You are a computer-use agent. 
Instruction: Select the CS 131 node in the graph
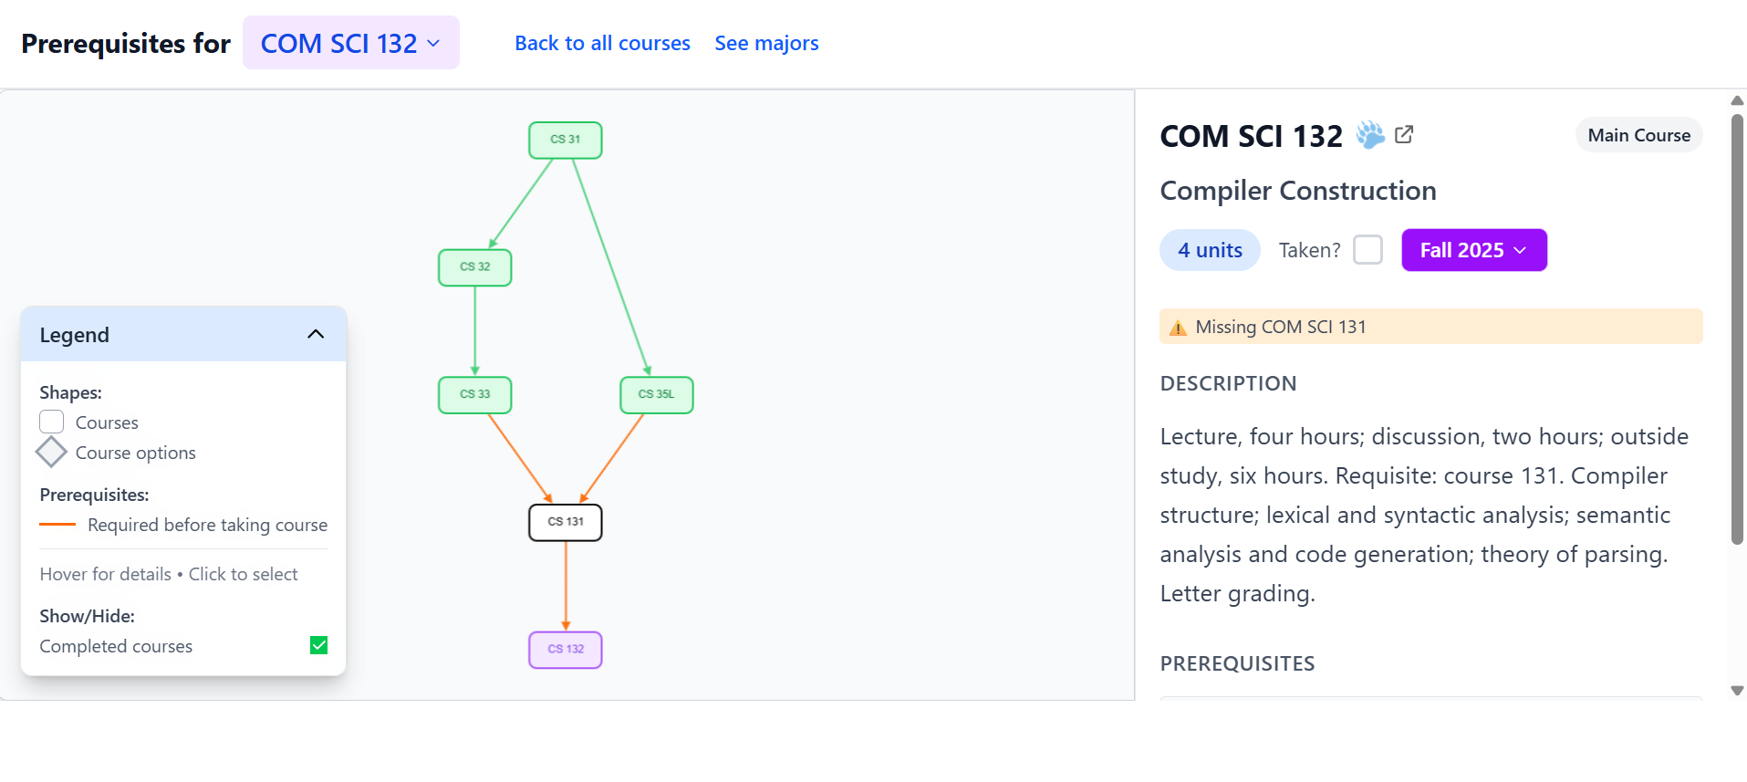tap(565, 522)
